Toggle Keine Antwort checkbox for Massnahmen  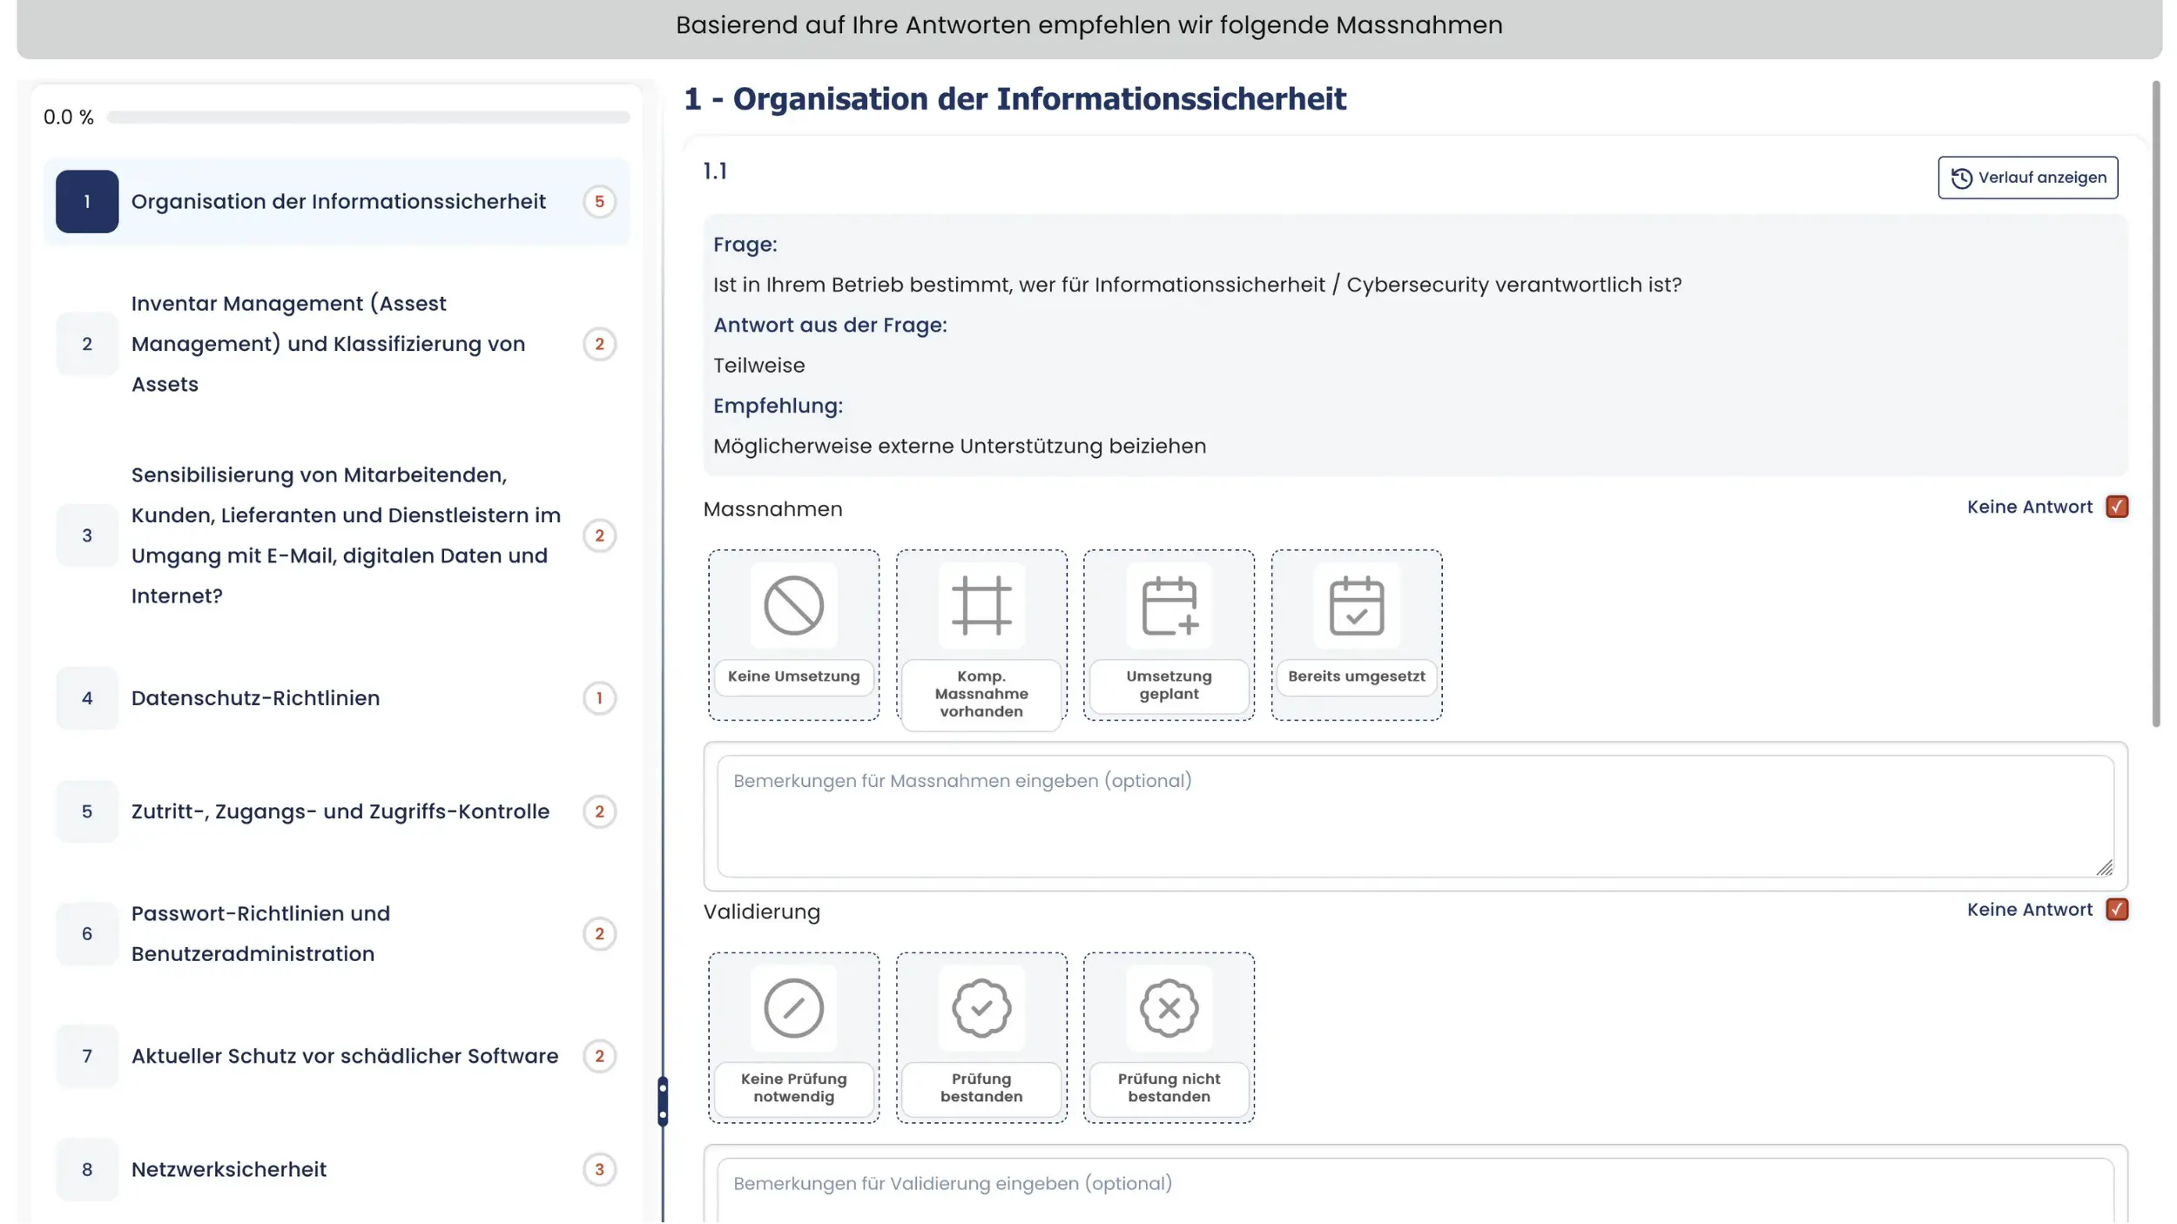[2117, 507]
